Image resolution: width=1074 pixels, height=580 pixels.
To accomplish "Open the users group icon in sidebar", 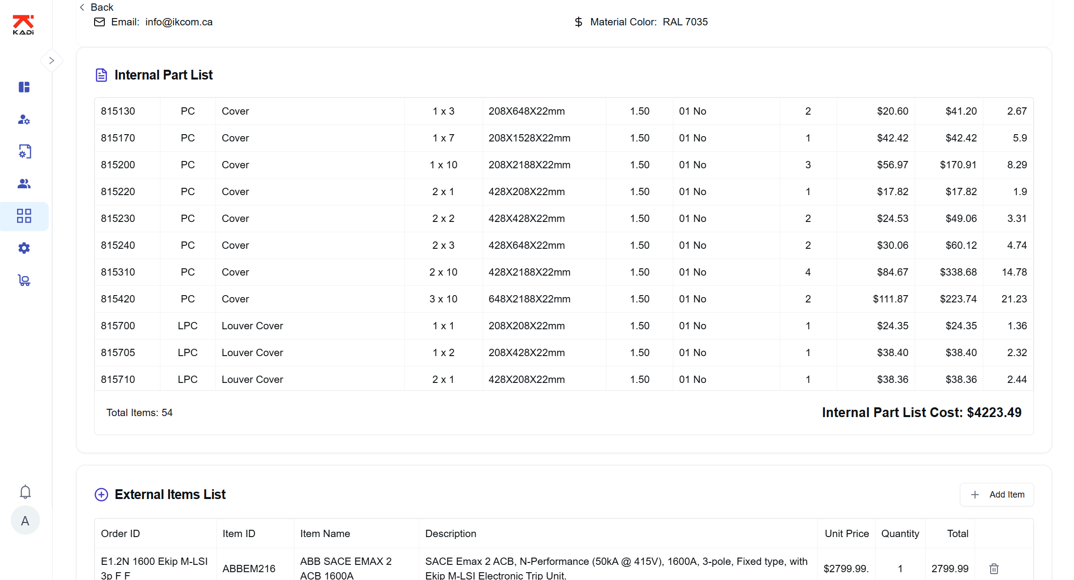I will pyautogui.click(x=24, y=184).
